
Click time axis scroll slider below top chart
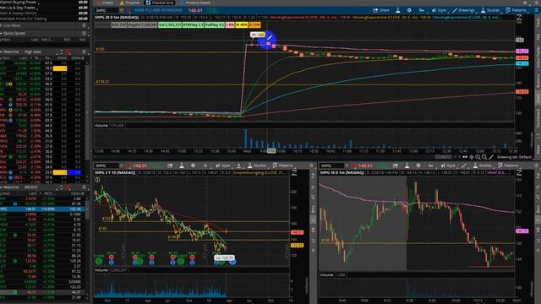443,157
